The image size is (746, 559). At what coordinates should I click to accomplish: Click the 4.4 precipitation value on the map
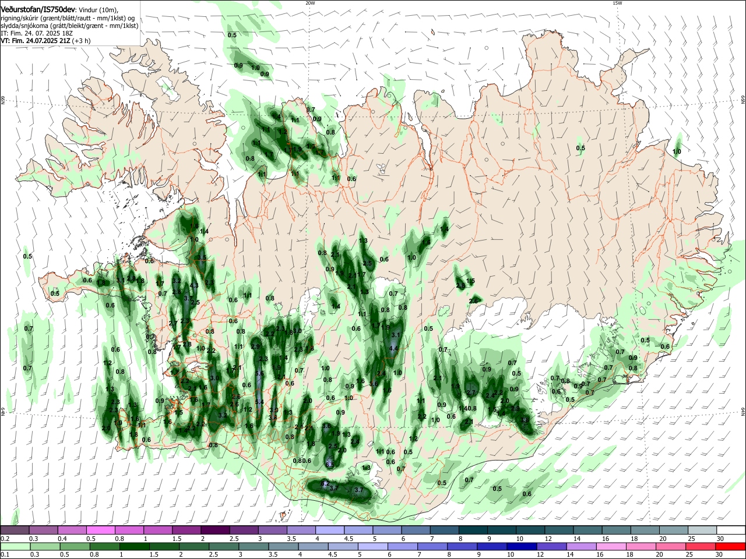pos(393,348)
